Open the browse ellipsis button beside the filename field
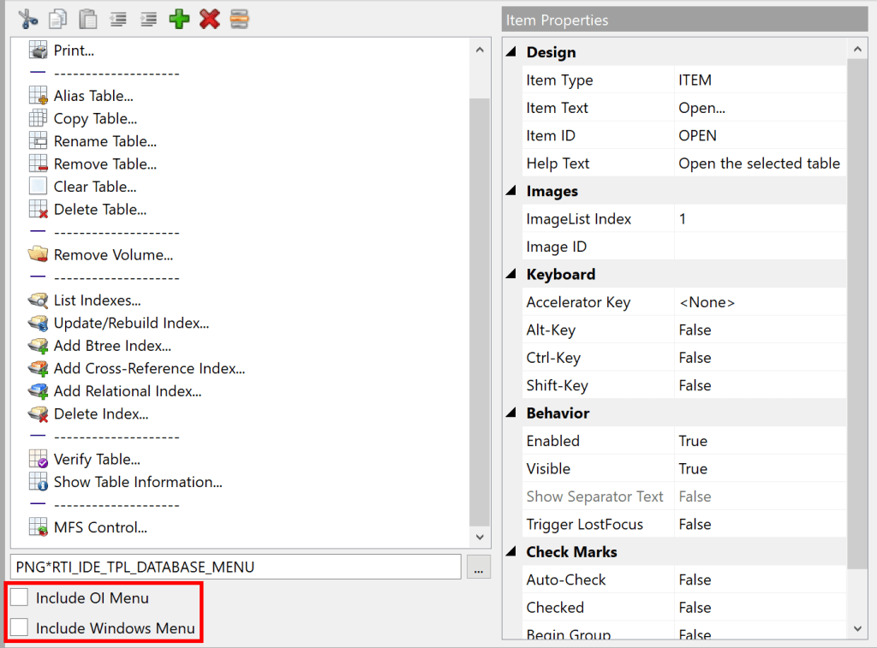The width and height of the screenshot is (877, 648). (478, 567)
